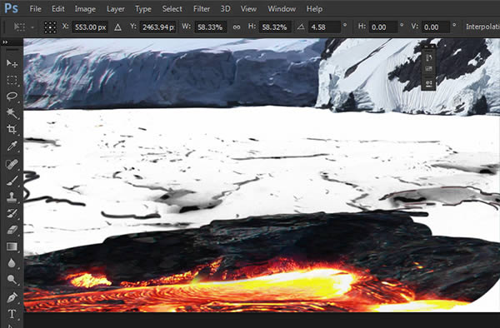This screenshot has height=328, width=500.
Task: Select the Horizontal Type tool
Action: 12,314
